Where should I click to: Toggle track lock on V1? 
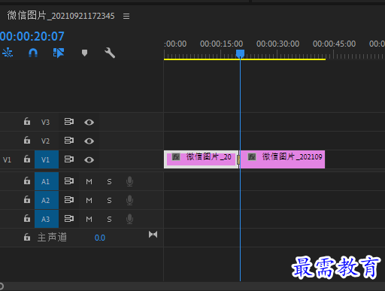(27, 159)
